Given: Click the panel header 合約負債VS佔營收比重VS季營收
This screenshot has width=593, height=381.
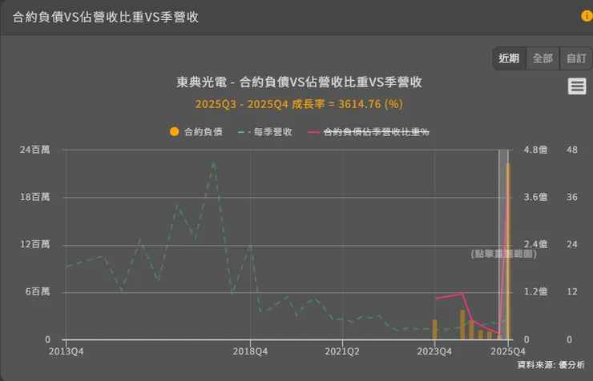Looking at the screenshot, I should point(106,17).
